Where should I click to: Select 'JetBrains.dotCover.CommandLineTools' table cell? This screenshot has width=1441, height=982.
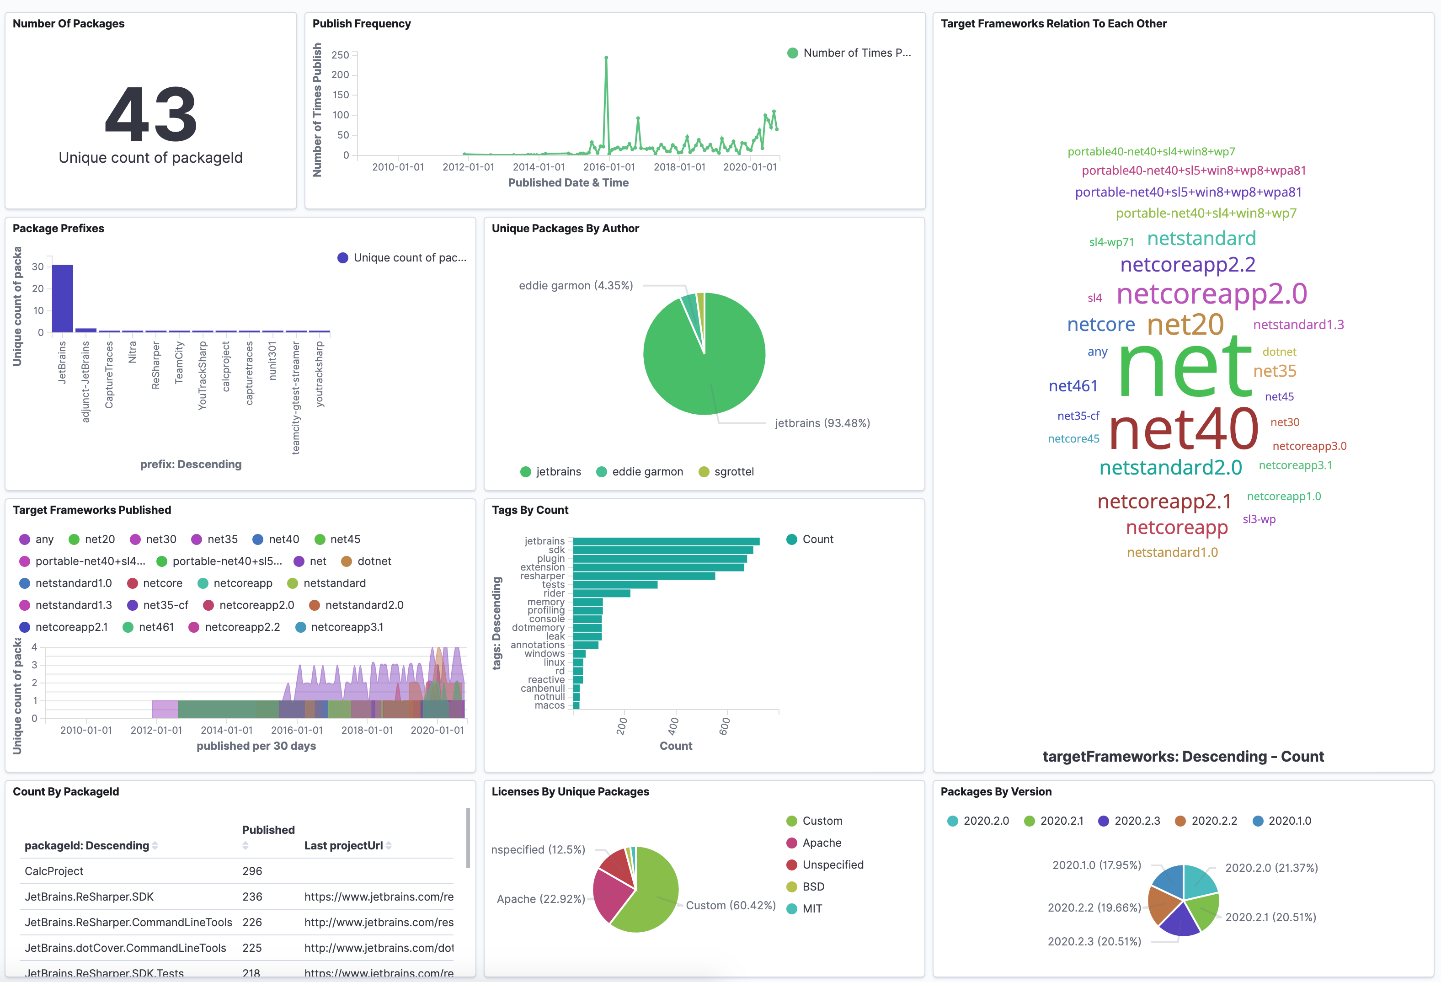pos(125,949)
